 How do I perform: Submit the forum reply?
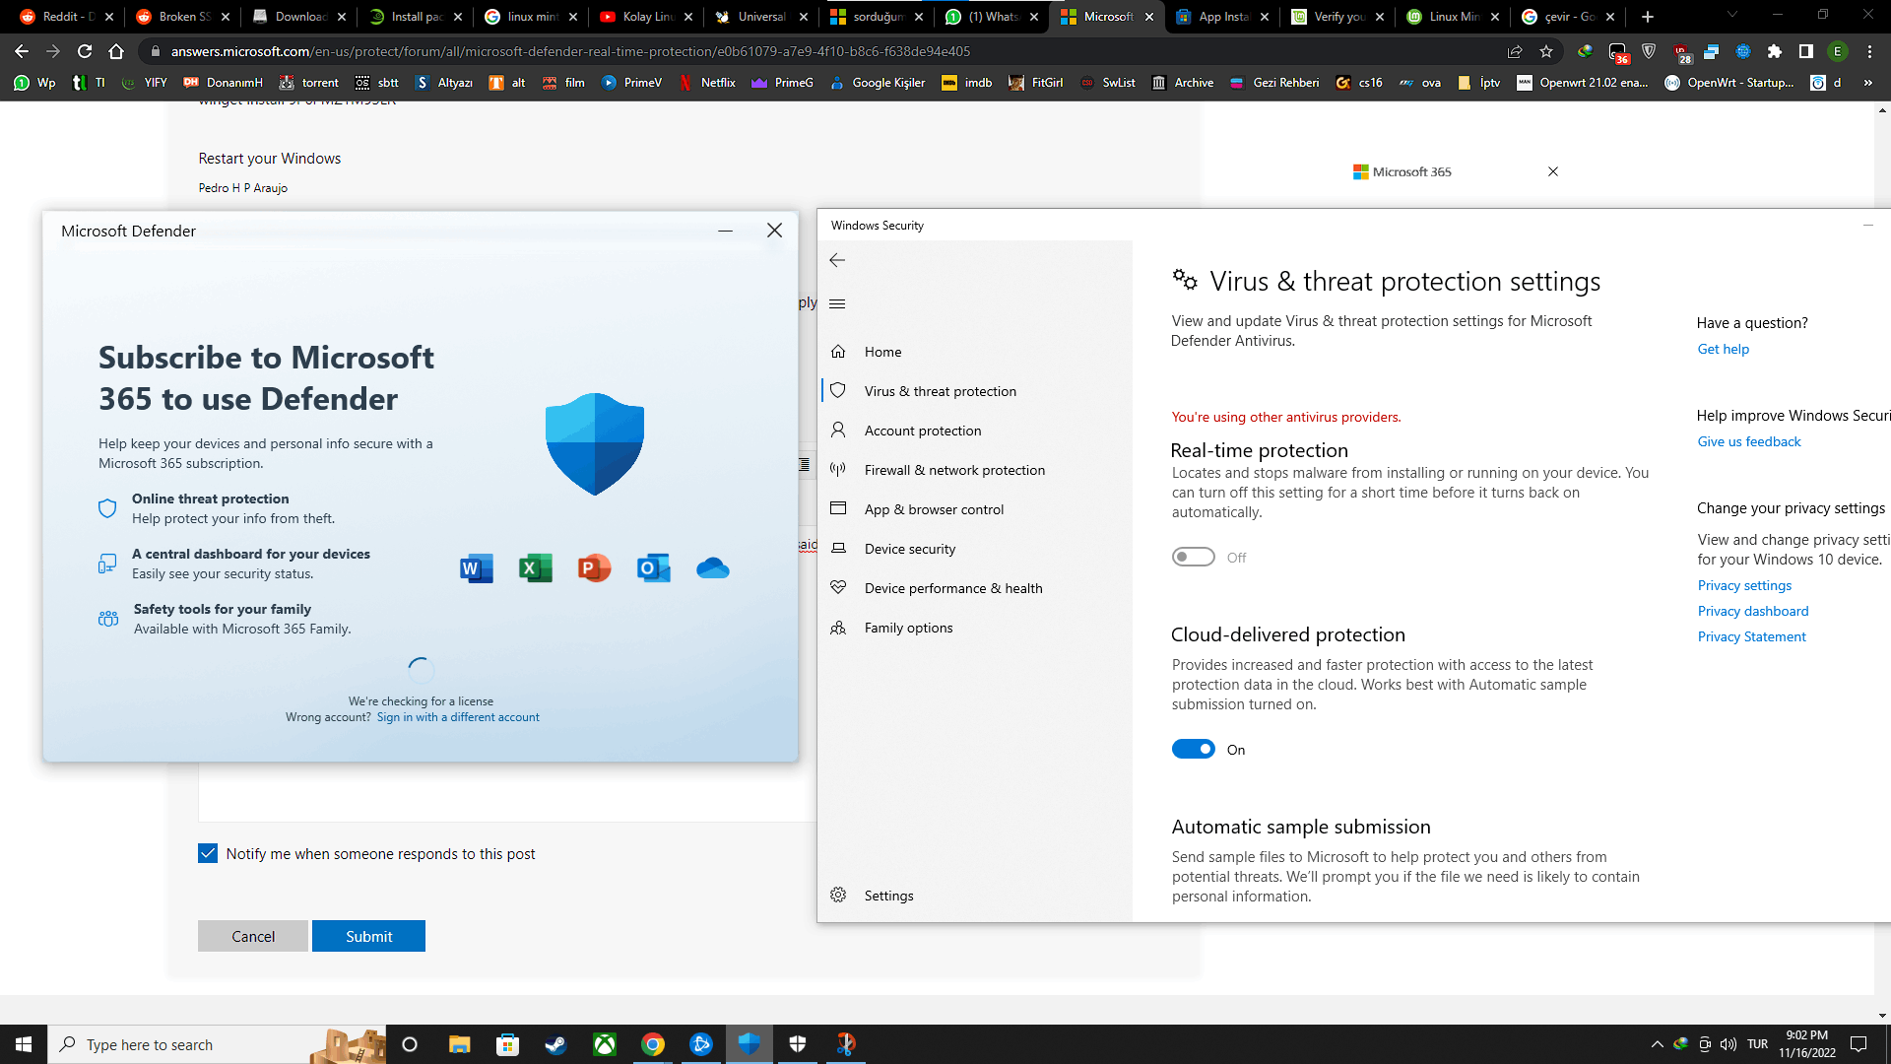368,936
